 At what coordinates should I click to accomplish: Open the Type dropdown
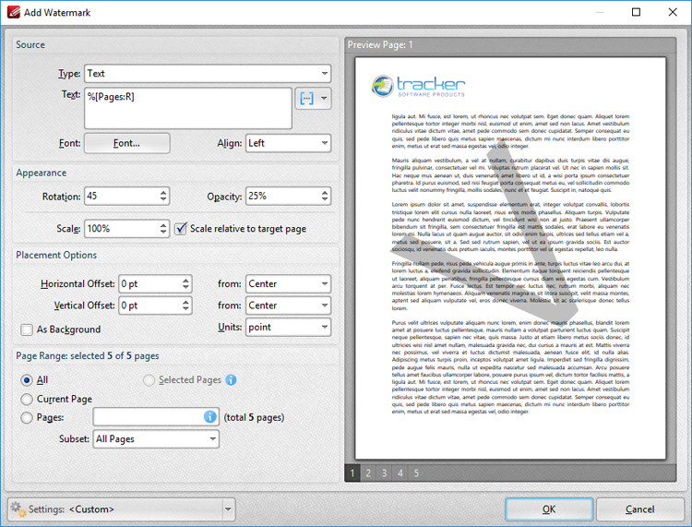208,73
